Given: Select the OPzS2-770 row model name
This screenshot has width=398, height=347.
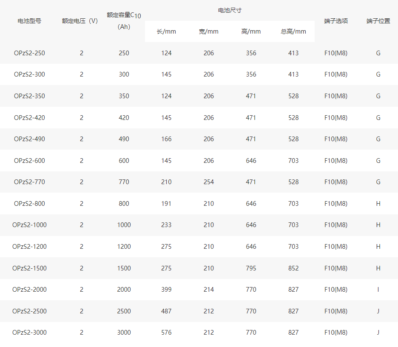Looking at the screenshot, I should point(29,182).
